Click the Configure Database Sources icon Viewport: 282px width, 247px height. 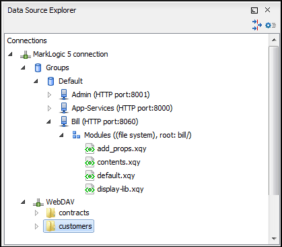[x=256, y=25]
